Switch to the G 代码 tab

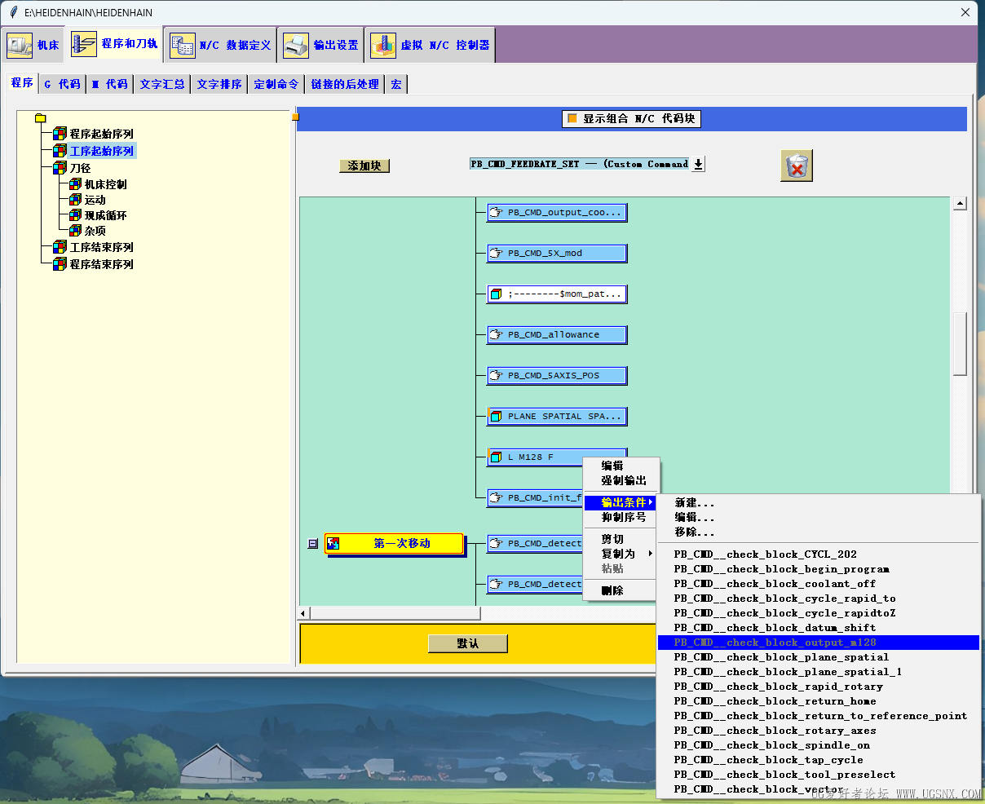click(x=62, y=84)
